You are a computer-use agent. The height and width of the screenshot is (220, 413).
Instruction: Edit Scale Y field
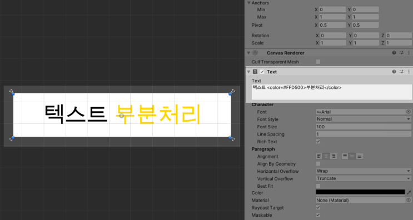(366, 43)
